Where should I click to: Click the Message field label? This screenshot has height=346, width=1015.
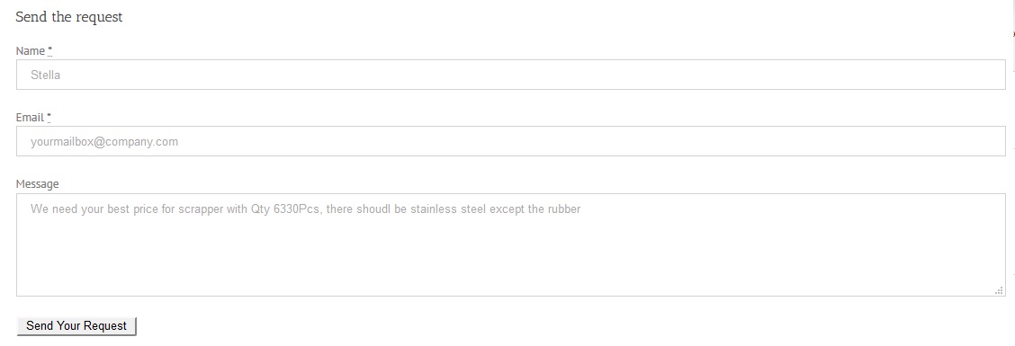[x=38, y=184]
